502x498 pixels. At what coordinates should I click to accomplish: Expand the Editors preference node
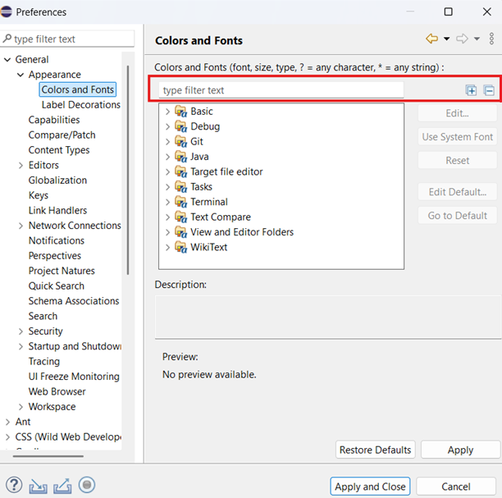pyautogui.click(x=21, y=165)
